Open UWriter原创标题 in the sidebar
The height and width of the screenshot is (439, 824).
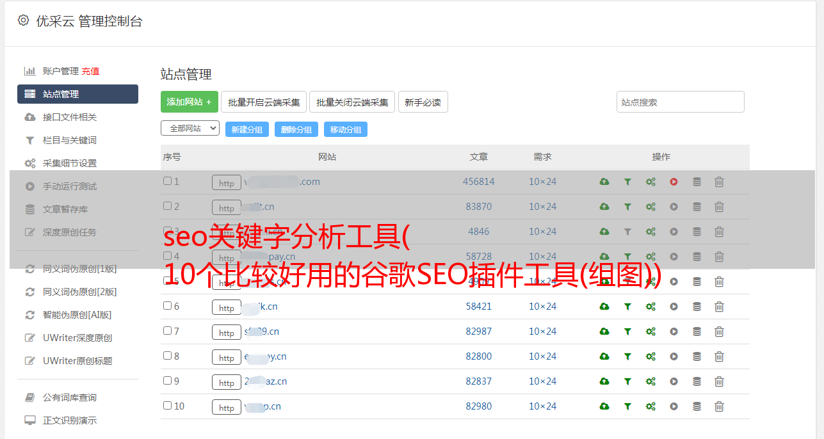coord(77,361)
